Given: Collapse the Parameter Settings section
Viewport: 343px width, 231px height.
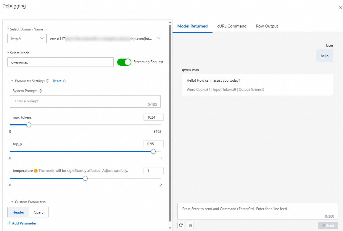Looking at the screenshot, I should point(12,81).
